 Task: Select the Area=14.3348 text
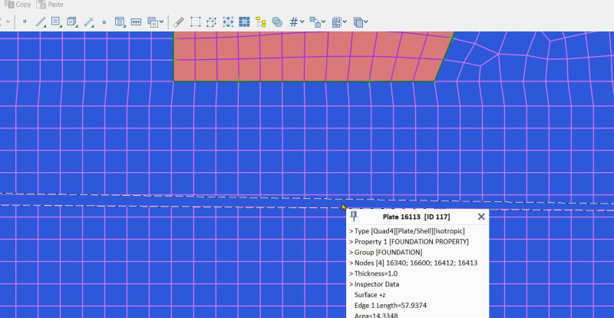click(x=376, y=315)
